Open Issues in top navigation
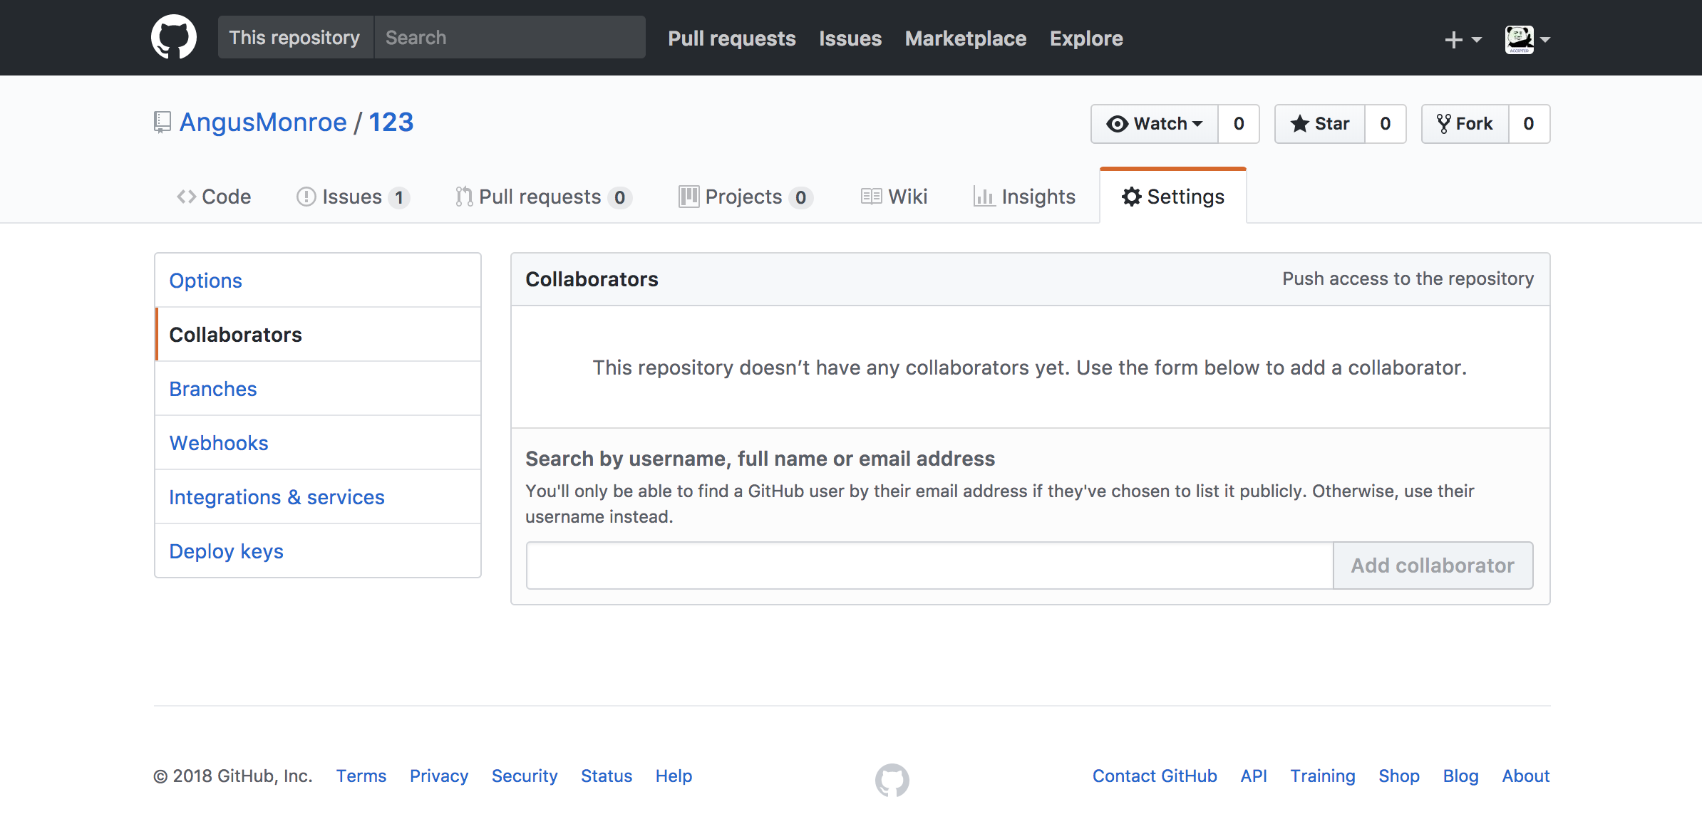 [x=850, y=38]
